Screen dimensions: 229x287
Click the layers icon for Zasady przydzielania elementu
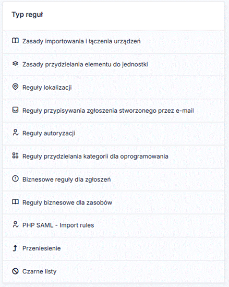pyautogui.click(x=15, y=64)
